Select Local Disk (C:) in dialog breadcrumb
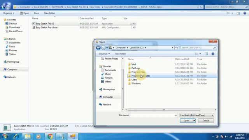 [x=137, y=47]
